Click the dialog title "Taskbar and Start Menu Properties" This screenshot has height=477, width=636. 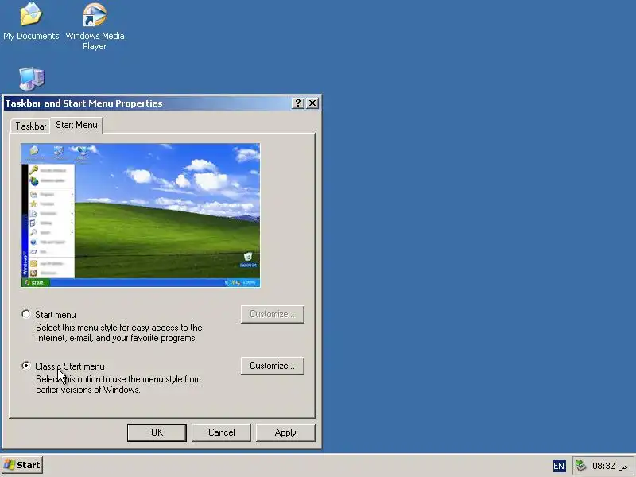pos(83,103)
